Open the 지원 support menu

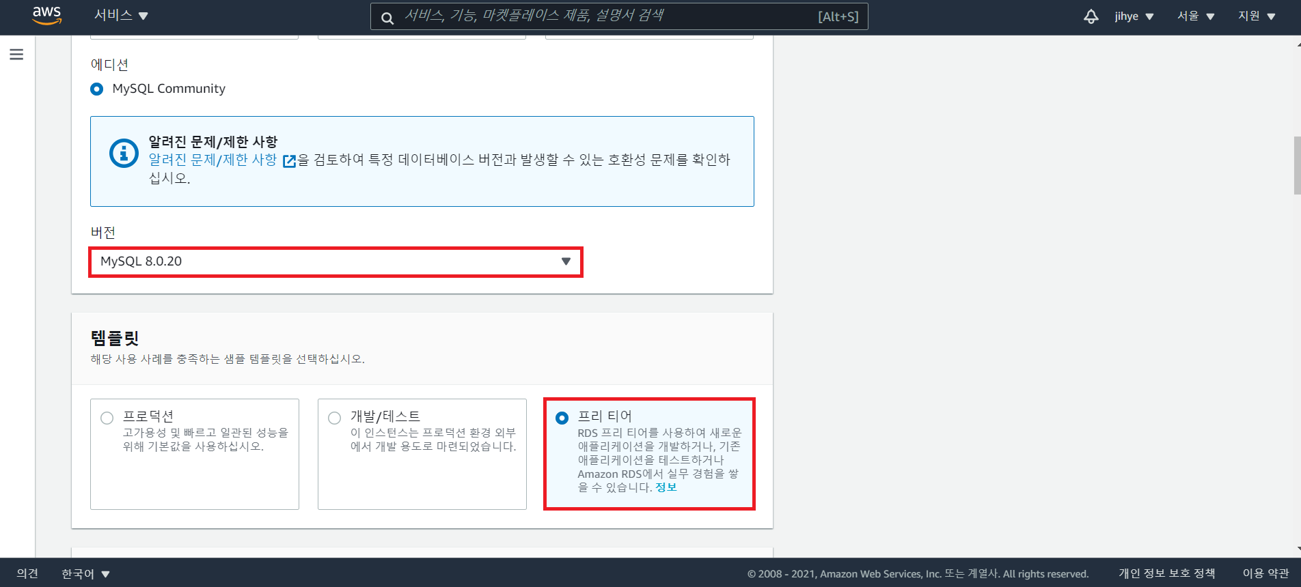(1257, 16)
